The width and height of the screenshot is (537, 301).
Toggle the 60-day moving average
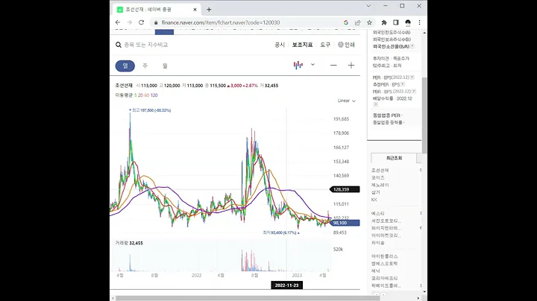(147, 95)
